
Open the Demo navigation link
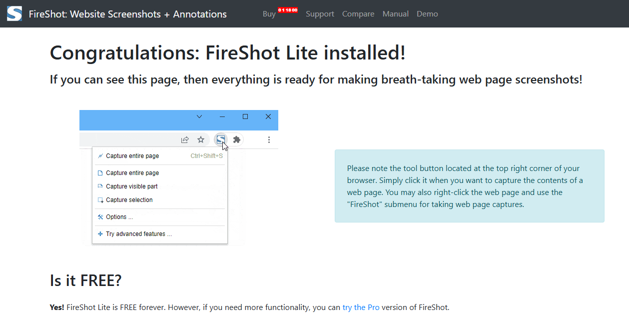(427, 14)
